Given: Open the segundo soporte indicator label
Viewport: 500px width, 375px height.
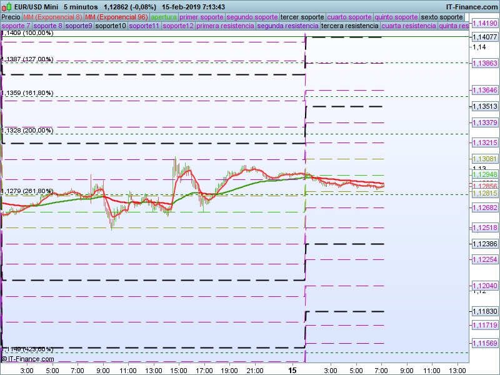Looking at the screenshot, I should click(x=252, y=17).
